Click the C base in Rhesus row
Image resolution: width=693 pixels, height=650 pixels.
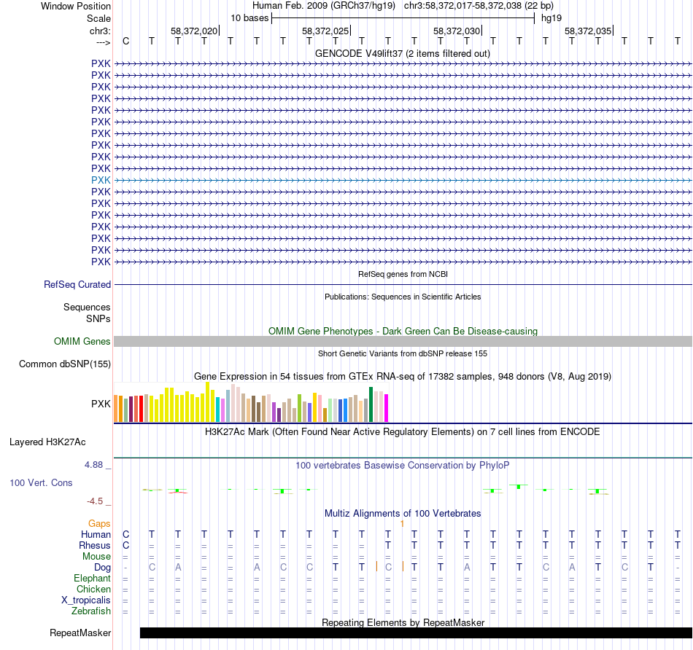(x=126, y=546)
